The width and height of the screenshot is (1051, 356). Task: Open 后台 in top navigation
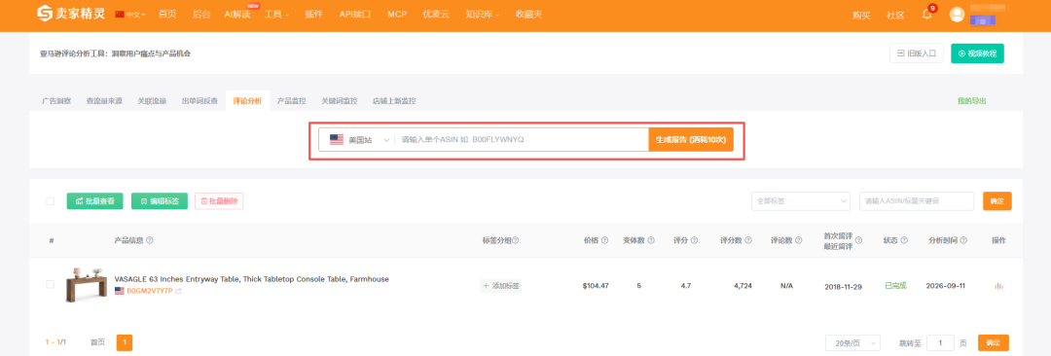point(200,14)
